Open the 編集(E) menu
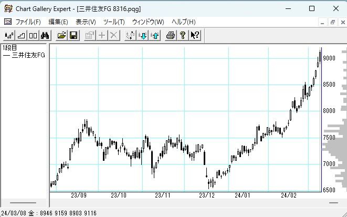 click(58, 22)
